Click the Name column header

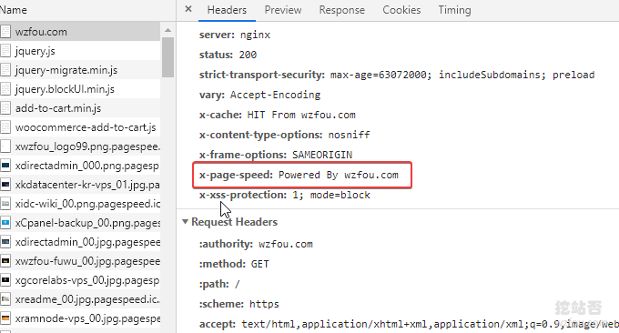[14, 10]
